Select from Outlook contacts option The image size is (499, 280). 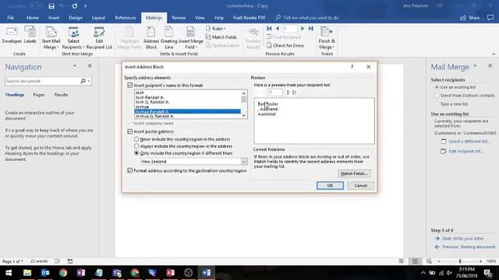pos(437,95)
